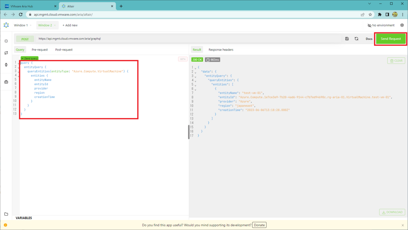The height and width of the screenshot is (230, 408).
Task: Open the tab search chevron in title bar
Action: (x=370, y=3)
